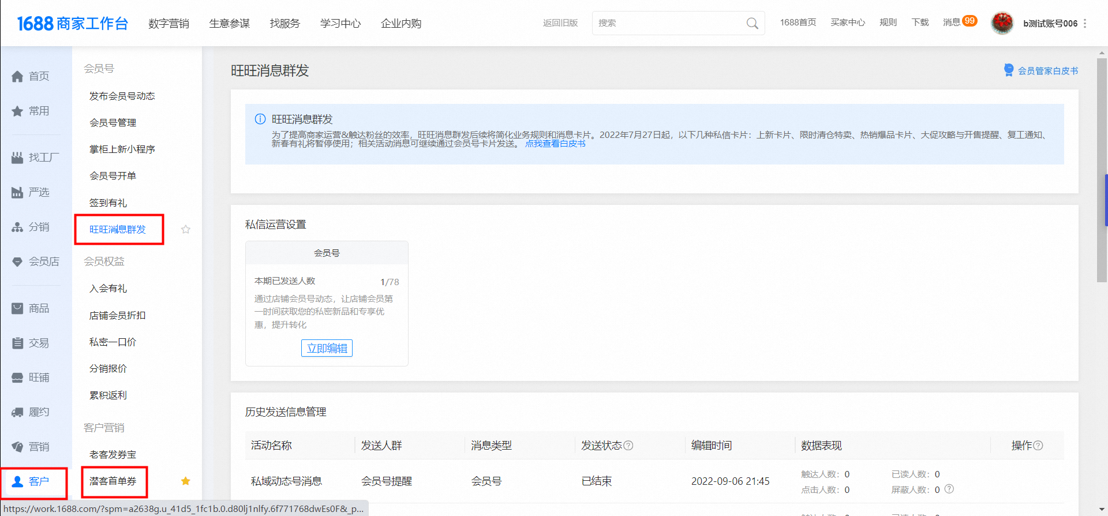Viewport: 1108px width, 516px height.
Task: Open the 数字营销 top menu
Action: pyautogui.click(x=169, y=24)
